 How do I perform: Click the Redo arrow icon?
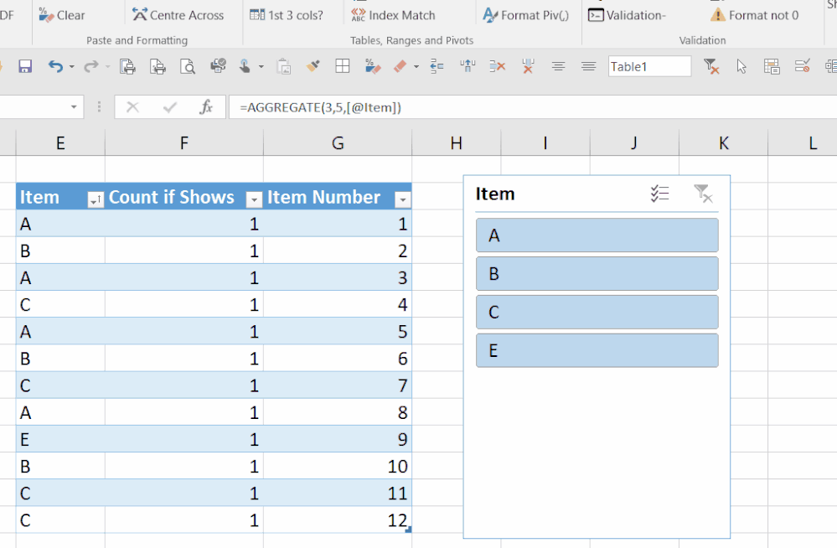[x=91, y=66]
